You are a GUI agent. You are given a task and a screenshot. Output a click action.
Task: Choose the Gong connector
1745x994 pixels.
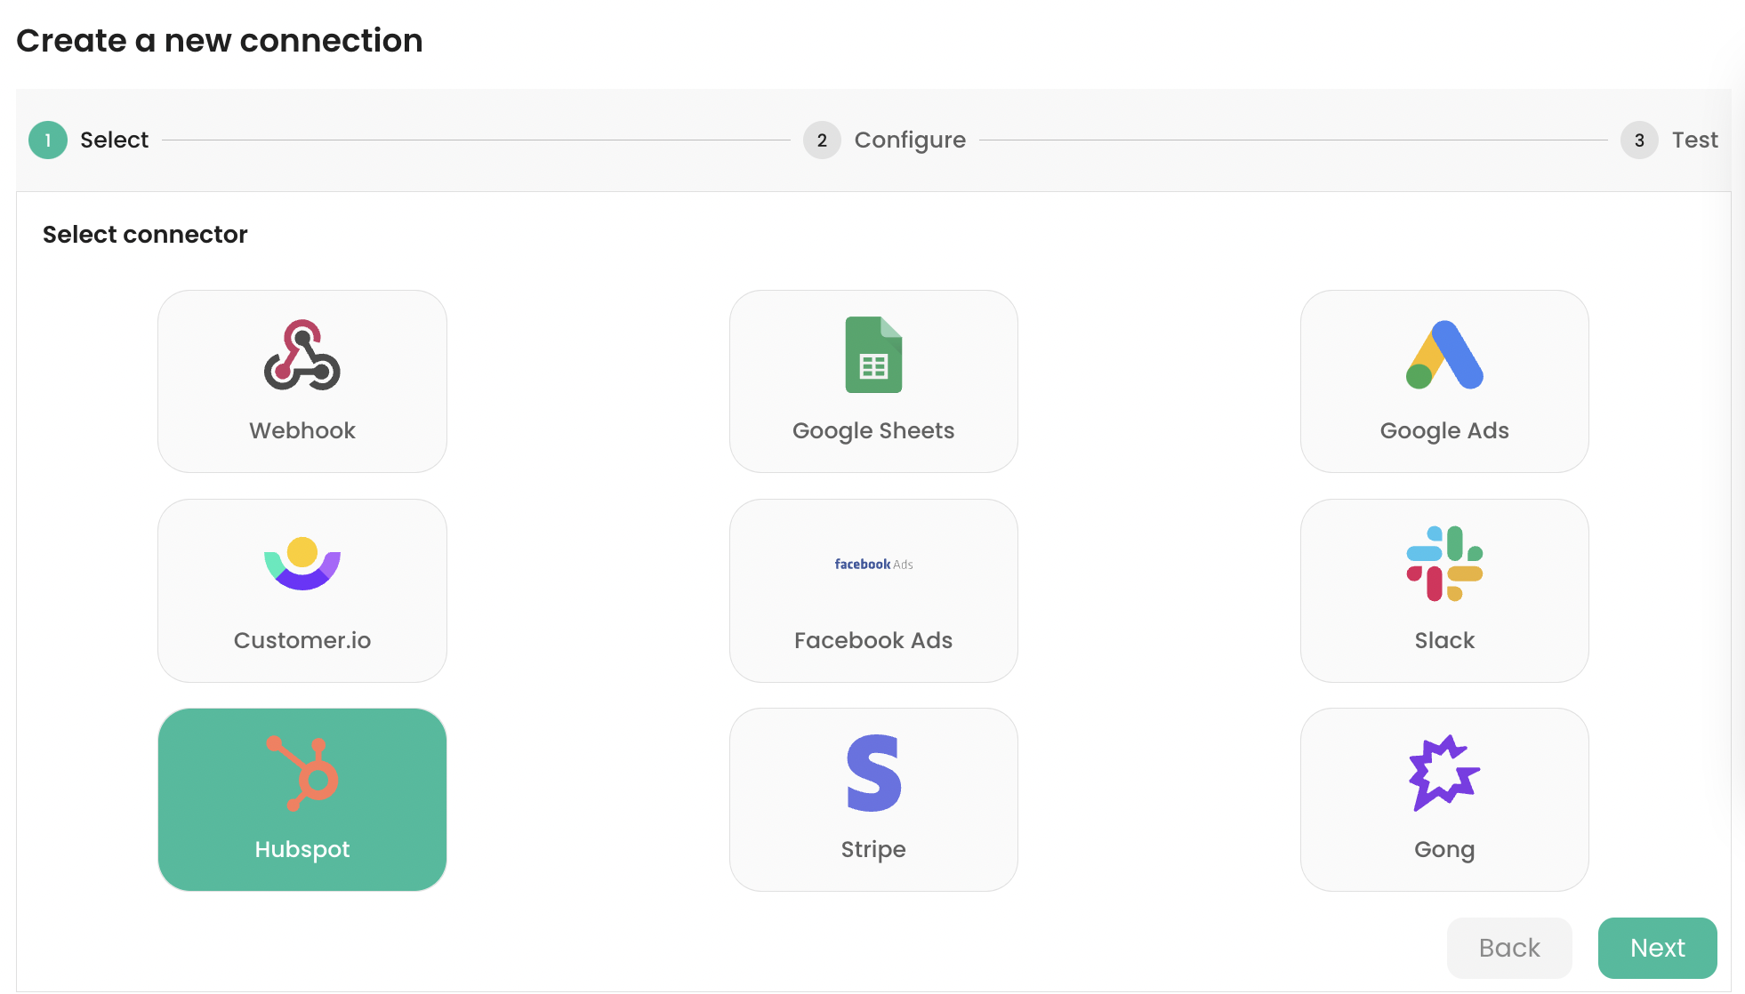pos(1443,798)
